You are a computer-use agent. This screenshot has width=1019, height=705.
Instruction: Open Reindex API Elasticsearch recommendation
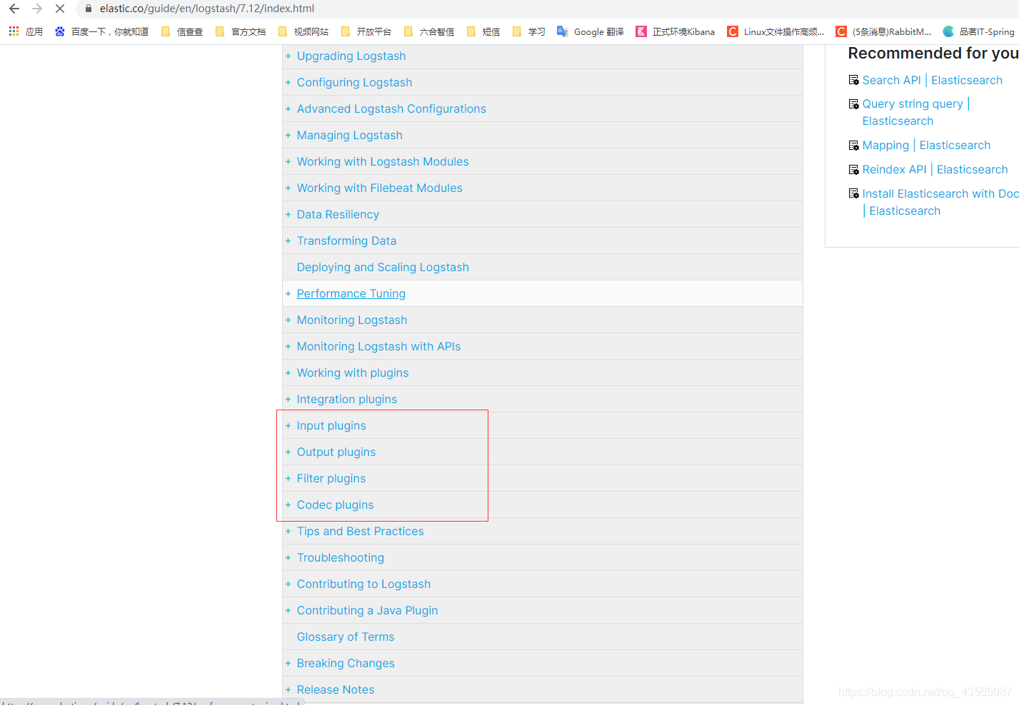click(x=935, y=169)
